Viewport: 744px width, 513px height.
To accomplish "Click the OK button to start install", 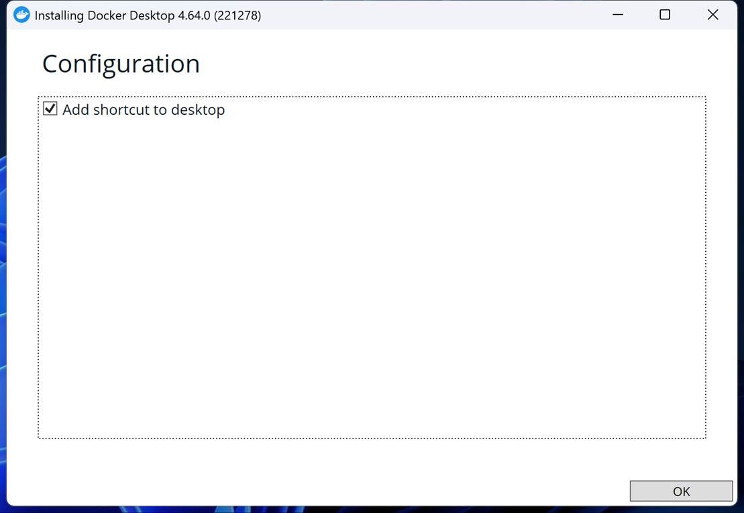I will pos(681,491).
